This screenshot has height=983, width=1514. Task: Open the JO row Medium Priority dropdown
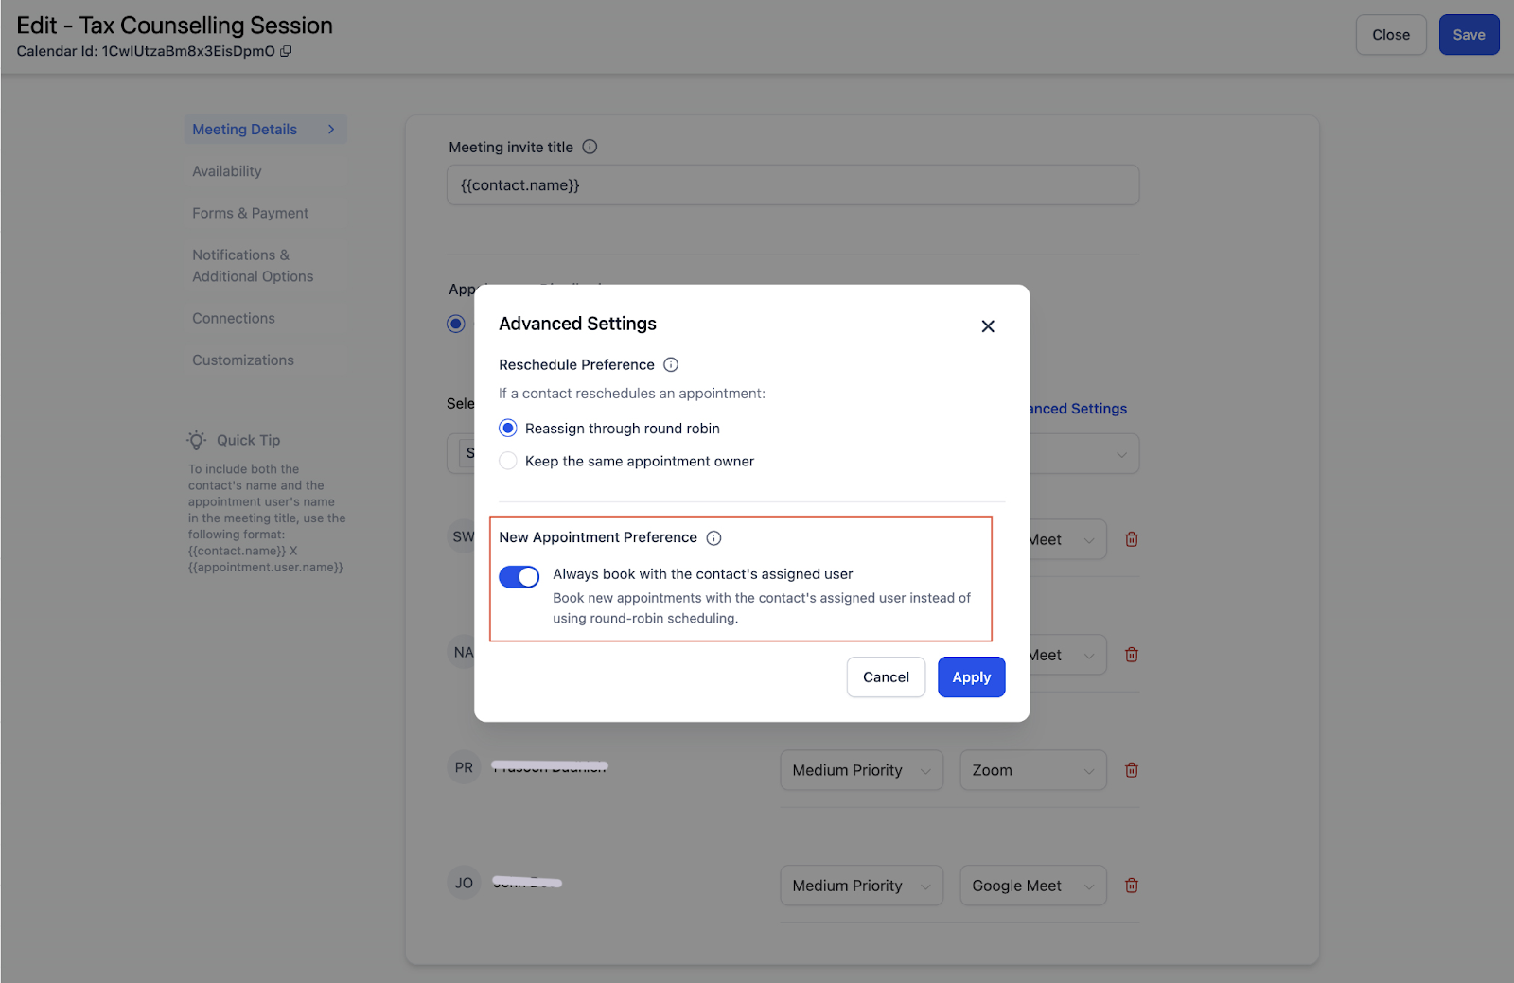(861, 886)
